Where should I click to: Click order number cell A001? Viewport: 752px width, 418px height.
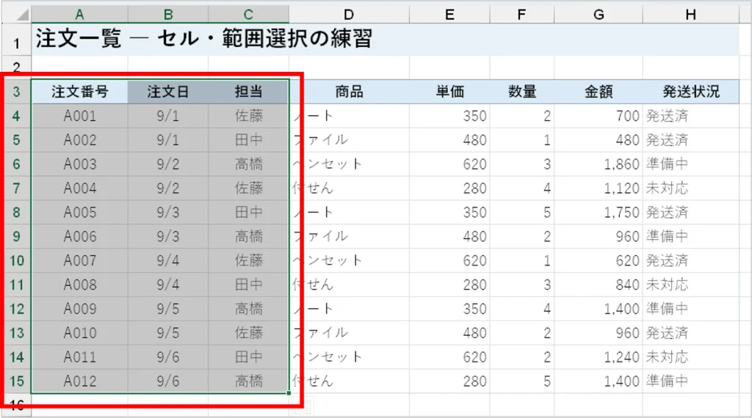[x=79, y=116]
